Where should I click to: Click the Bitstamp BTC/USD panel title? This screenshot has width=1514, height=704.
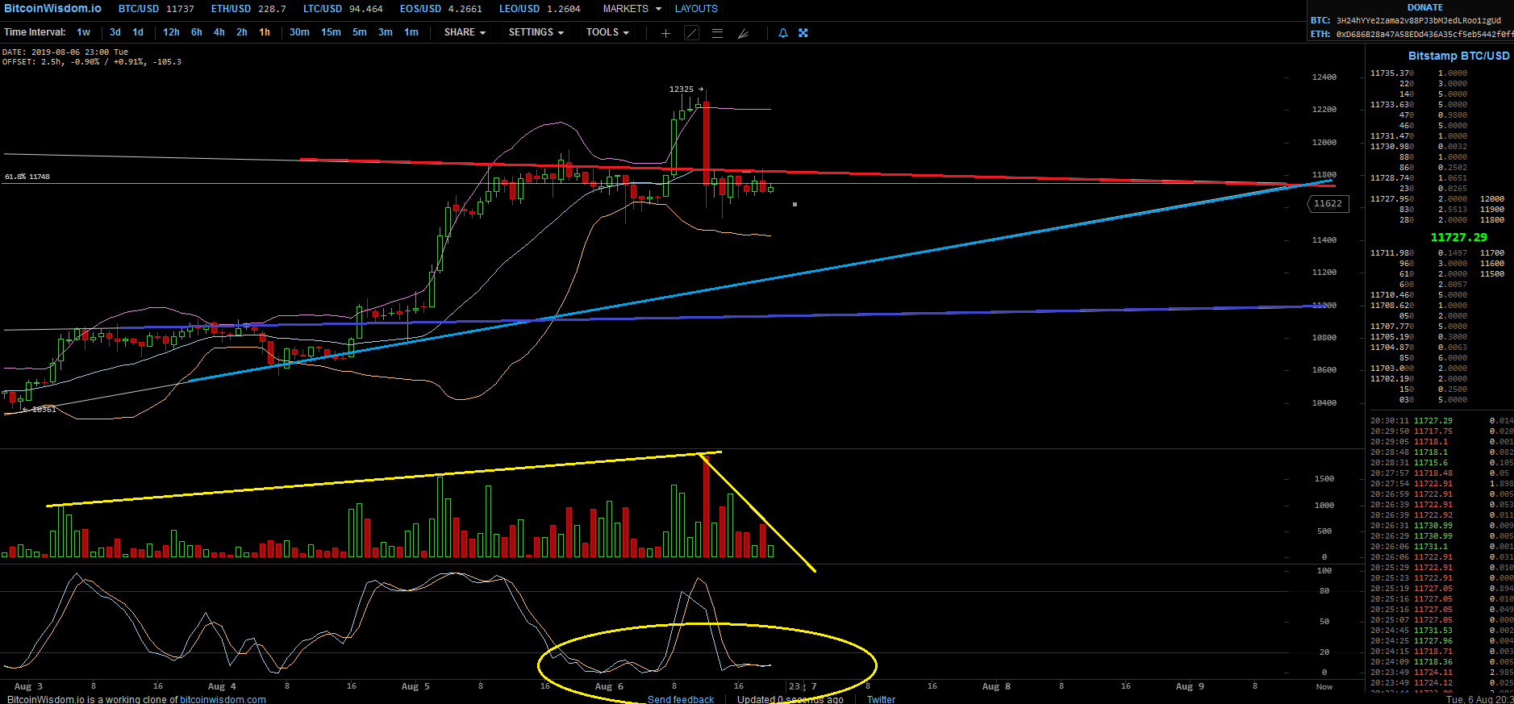click(x=1458, y=56)
